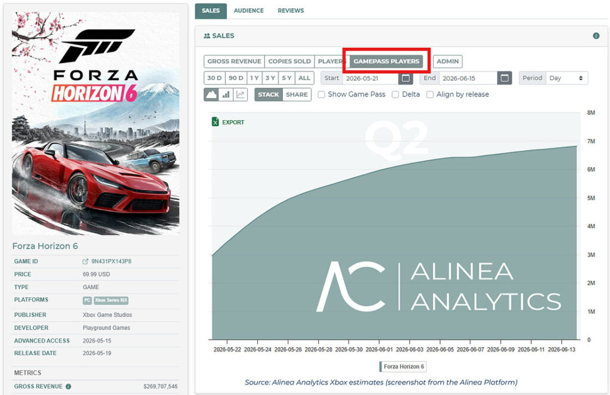Set range to 5 Y
The height and width of the screenshot is (395, 610).
point(287,78)
